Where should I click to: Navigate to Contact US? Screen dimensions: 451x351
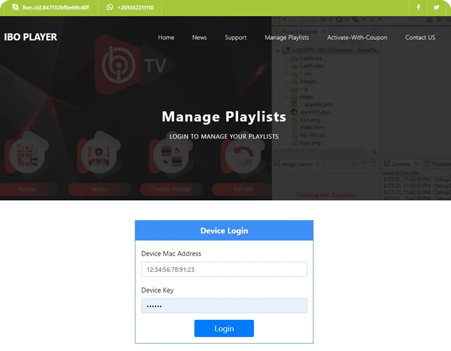[420, 38]
